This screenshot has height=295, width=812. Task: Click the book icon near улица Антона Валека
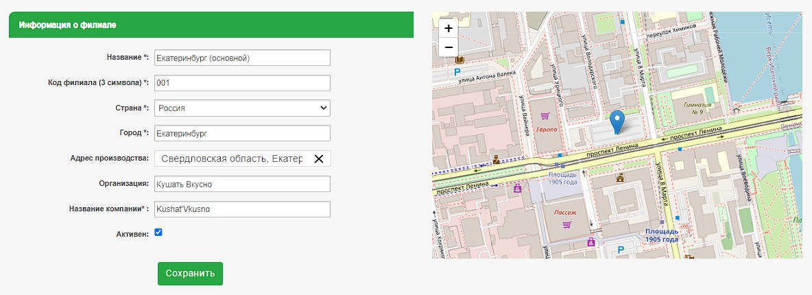pos(459,61)
